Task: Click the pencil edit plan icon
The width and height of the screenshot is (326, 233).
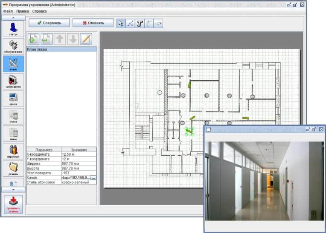Action: (x=86, y=39)
